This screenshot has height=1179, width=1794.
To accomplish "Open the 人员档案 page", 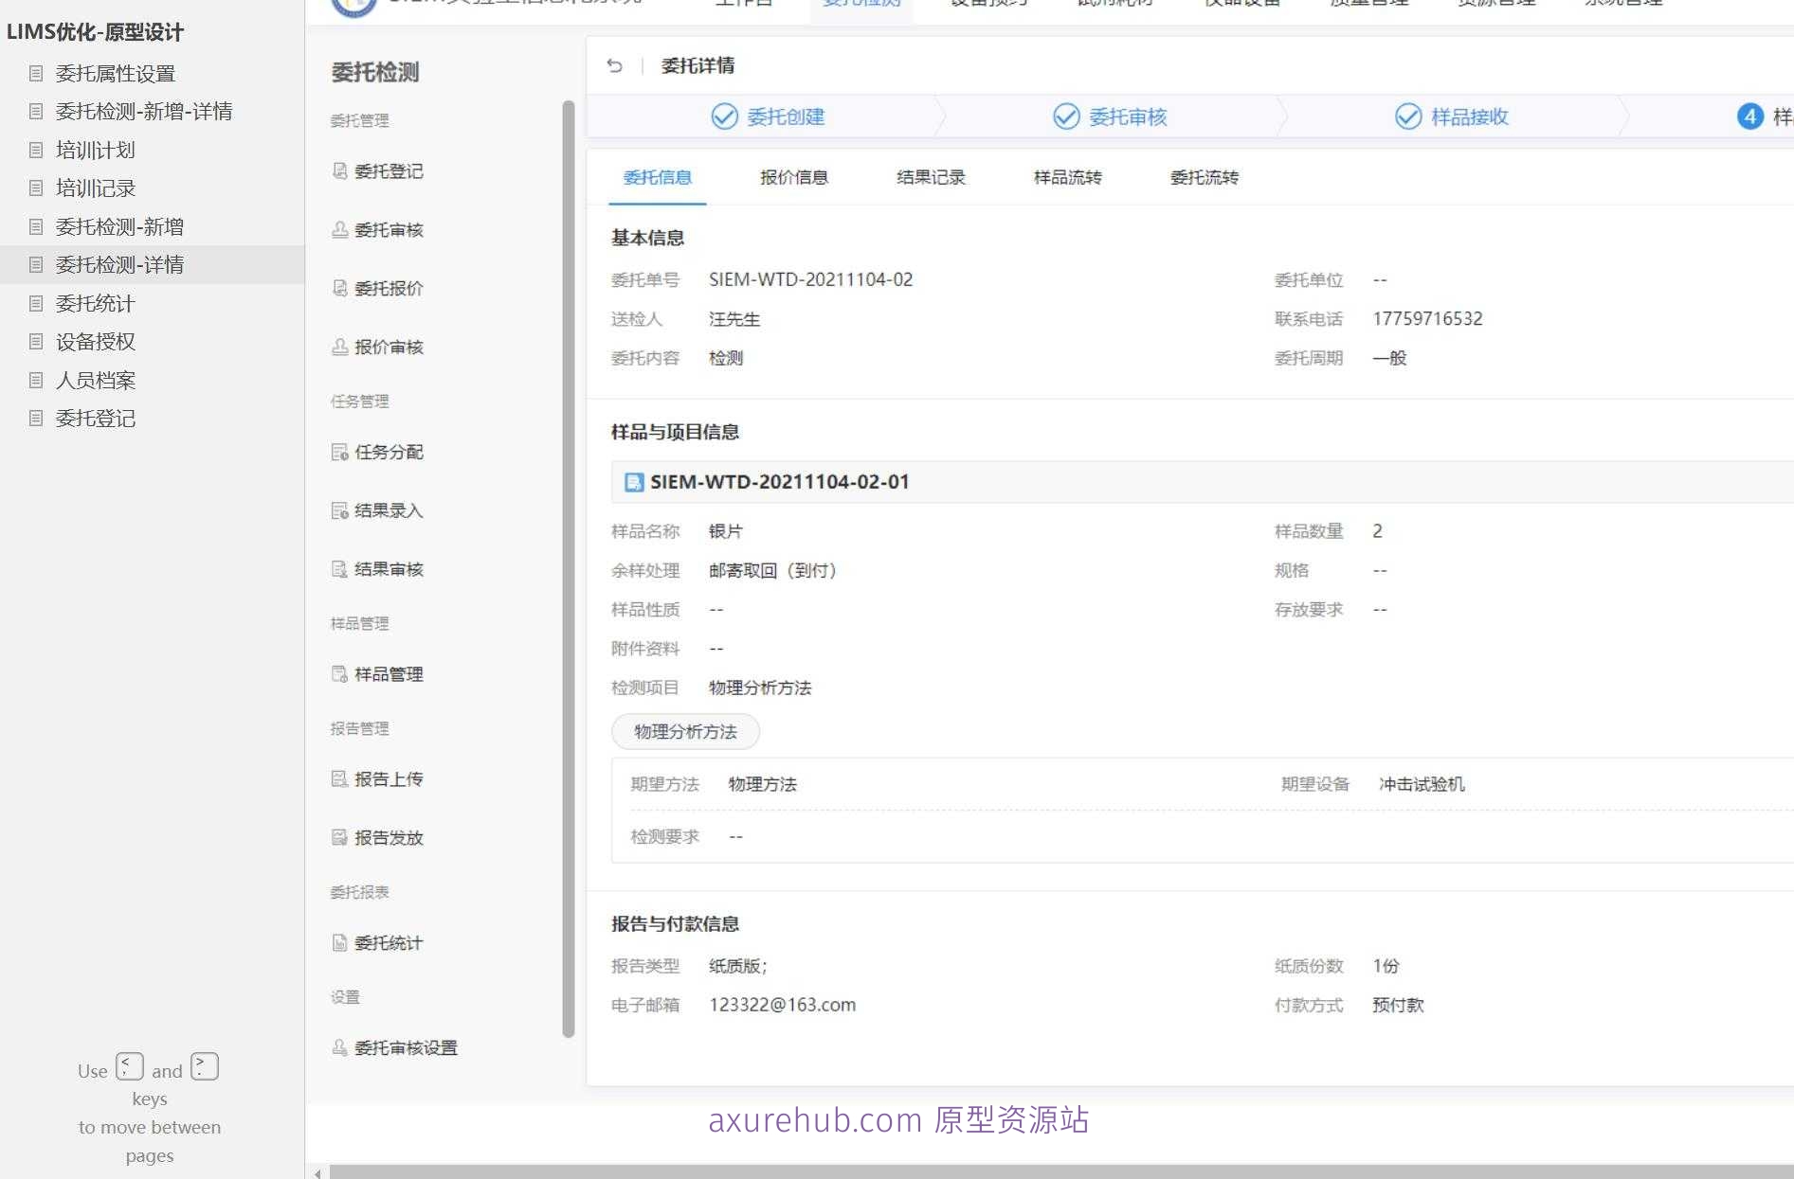I will pyautogui.click(x=95, y=380).
